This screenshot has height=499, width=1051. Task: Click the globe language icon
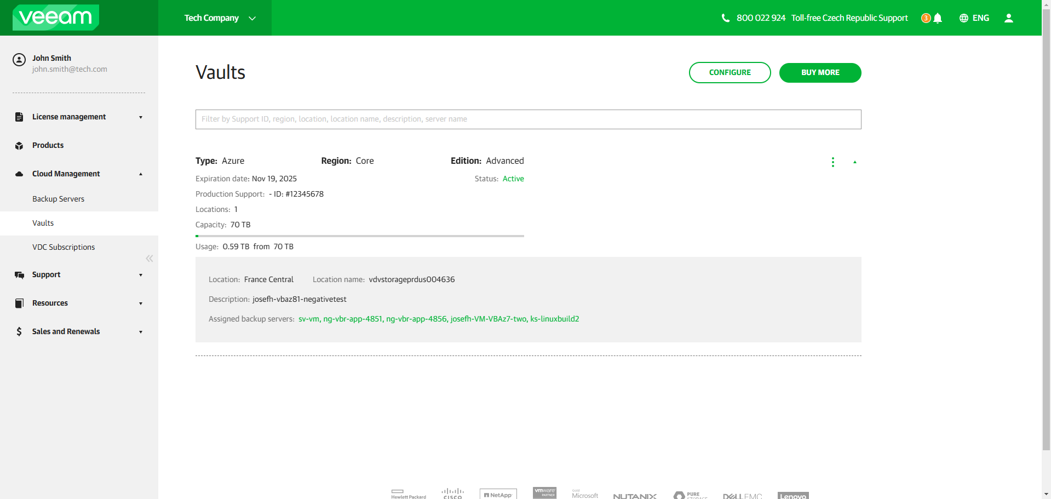coord(964,18)
